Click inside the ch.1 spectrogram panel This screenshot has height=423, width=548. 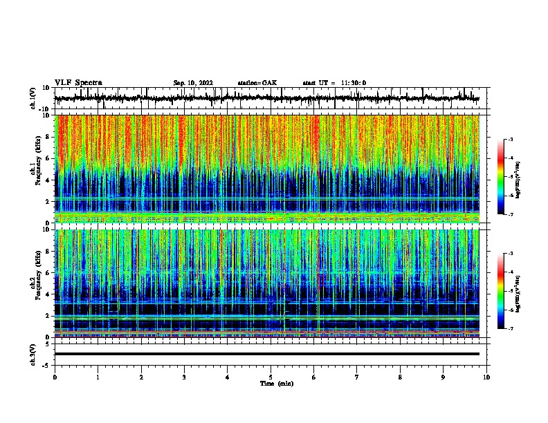point(267,169)
